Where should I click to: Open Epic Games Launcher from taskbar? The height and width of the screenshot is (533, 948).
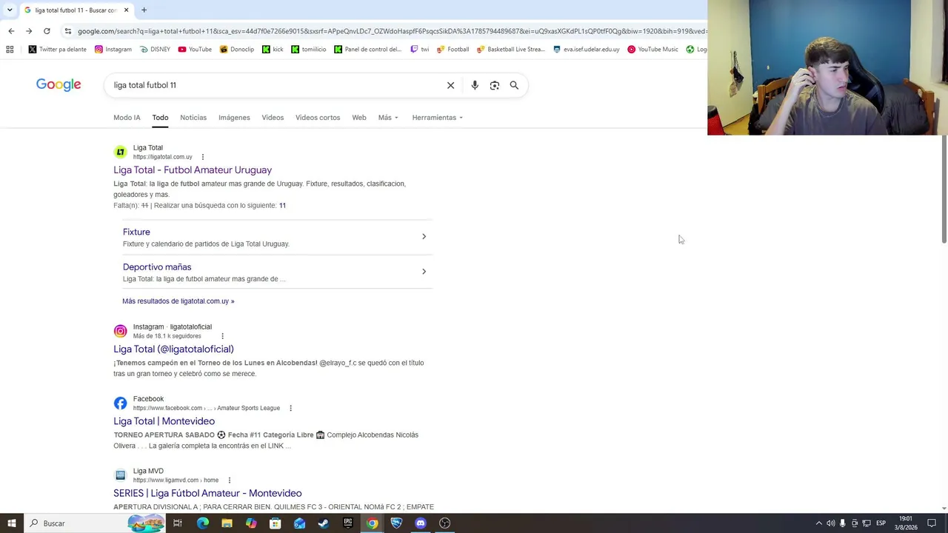pyautogui.click(x=348, y=523)
